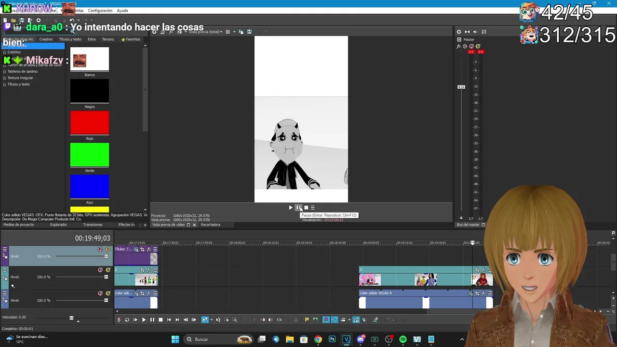Open generated media icon on Títulos clip

pos(136,249)
